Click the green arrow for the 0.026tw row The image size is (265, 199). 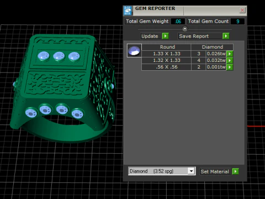click(x=230, y=54)
